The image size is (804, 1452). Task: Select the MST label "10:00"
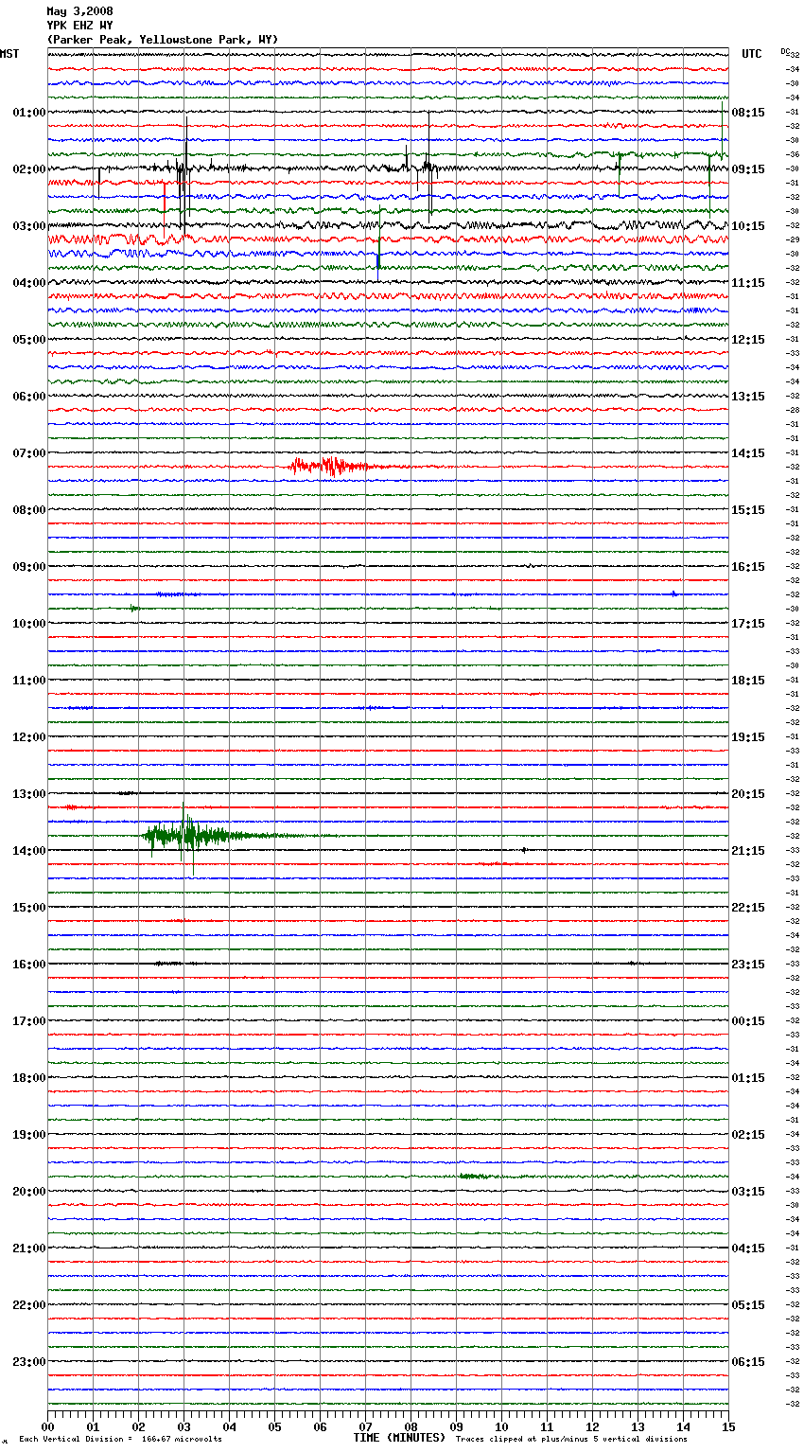pyautogui.click(x=29, y=624)
